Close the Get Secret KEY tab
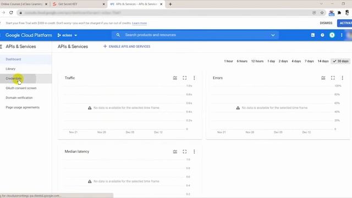The height and width of the screenshot is (198, 352). pos(104,4)
